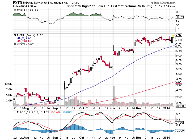The image size is (186, 140).
Task: Click the Open 7.20 value in header
Action: pos(74,6)
